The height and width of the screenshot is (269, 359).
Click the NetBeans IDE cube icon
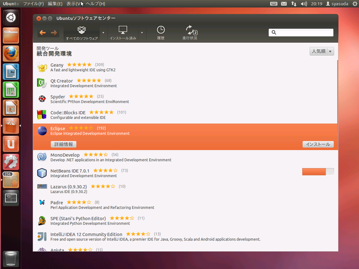tap(42, 173)
